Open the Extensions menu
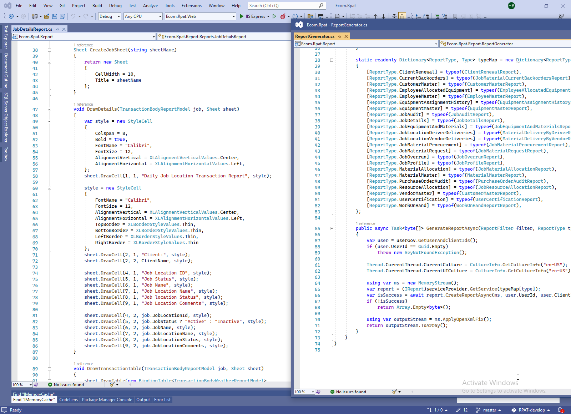Screen dimensions: 571x414 point(191,6)
